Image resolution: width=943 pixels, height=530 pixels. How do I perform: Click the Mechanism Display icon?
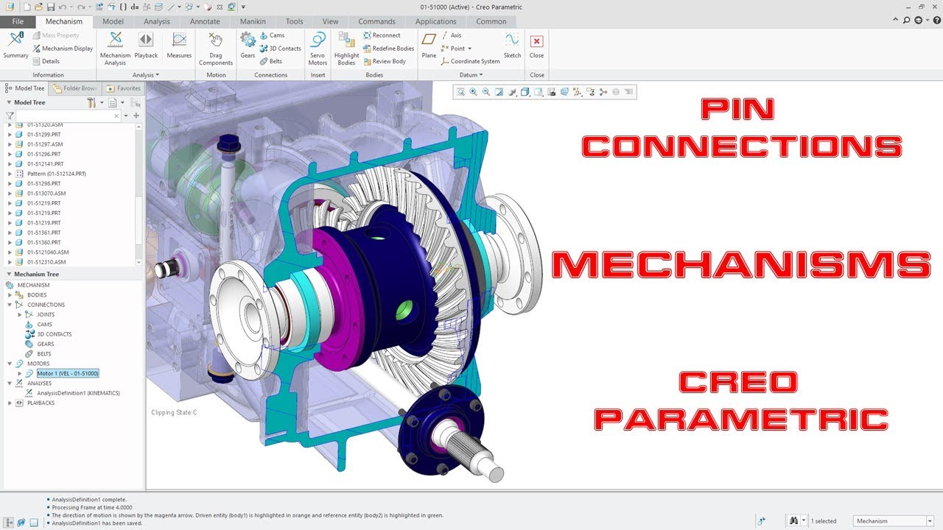[37, 49]
